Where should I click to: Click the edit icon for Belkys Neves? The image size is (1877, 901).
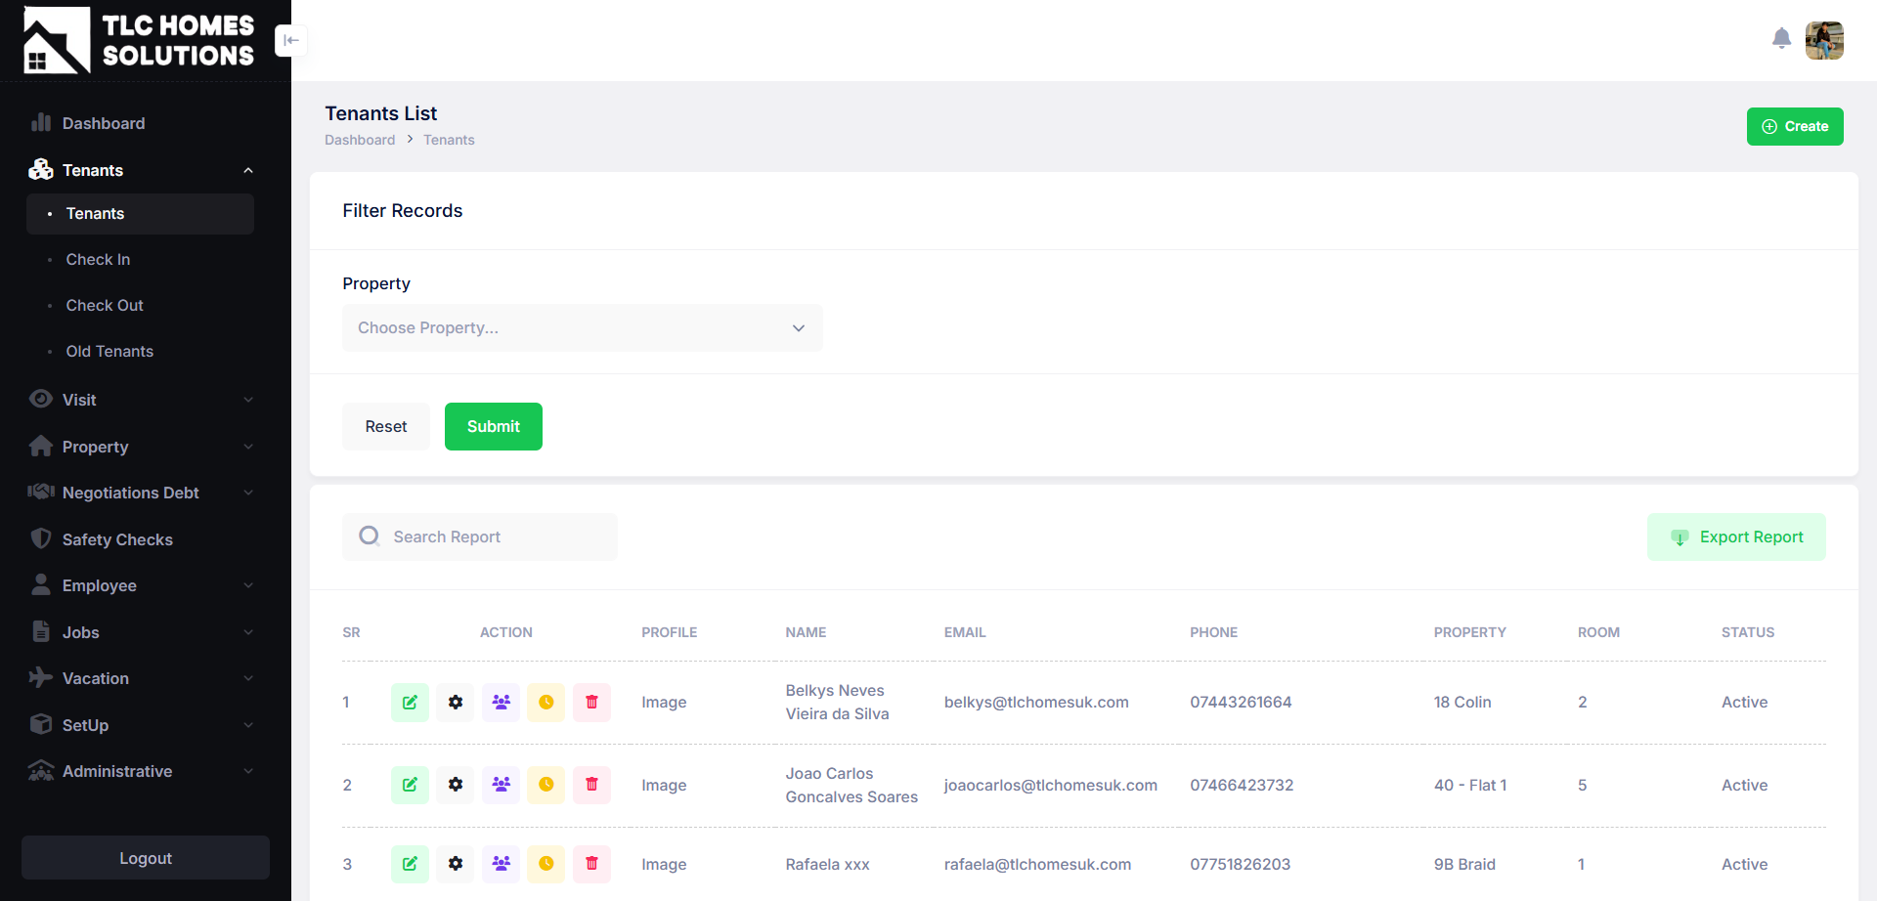(410, 702)
